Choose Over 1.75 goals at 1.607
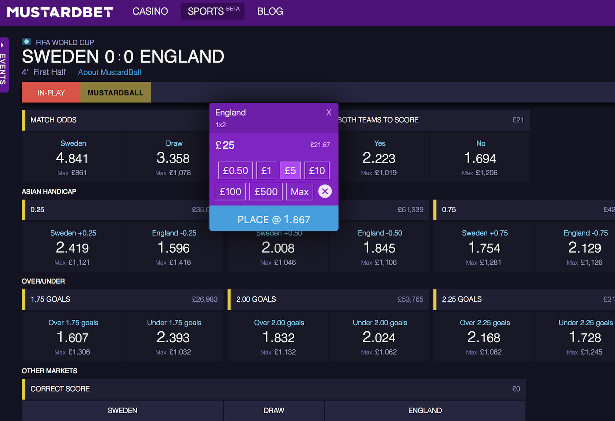This screenshot has width=615, height=421. [x=72, y=337]
